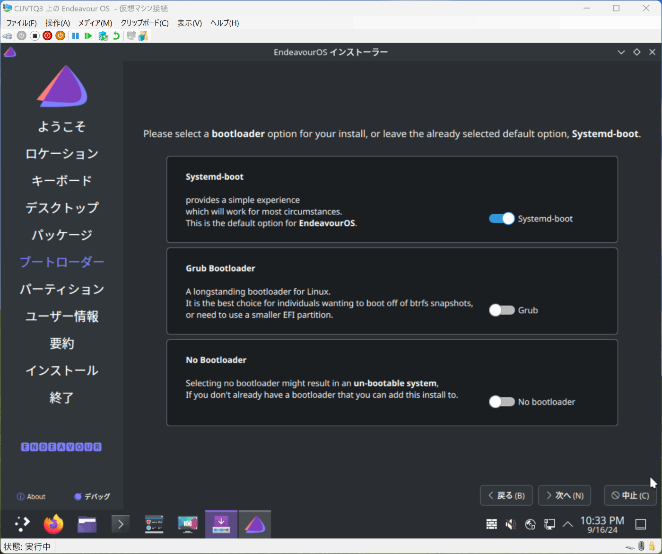Revert the VM with the green curved arrow icon
Viewport: 662px width, 554px height.
pos(116,36)
